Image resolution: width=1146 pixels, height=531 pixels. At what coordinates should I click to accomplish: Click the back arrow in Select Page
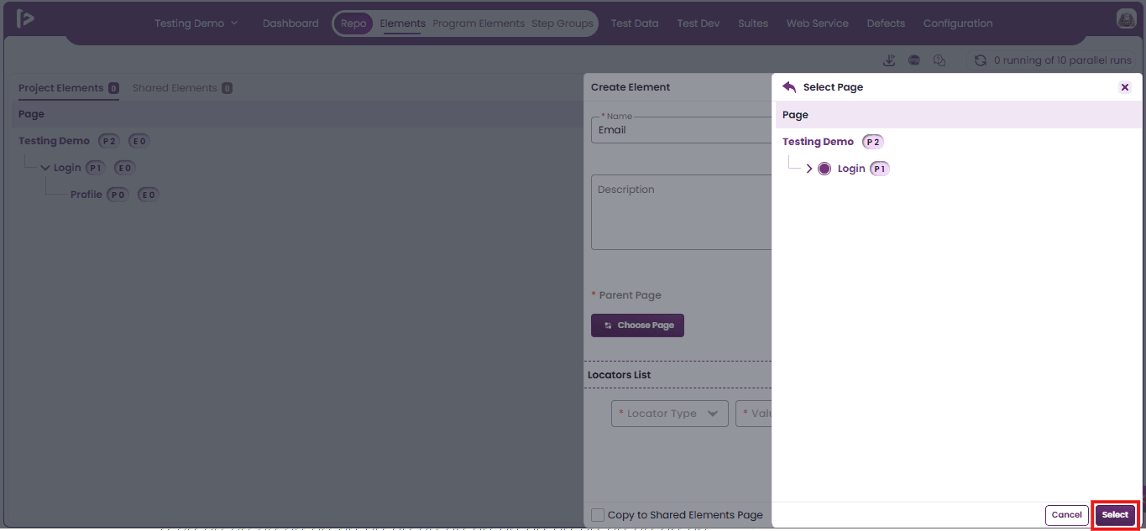(x=789, y=87)
